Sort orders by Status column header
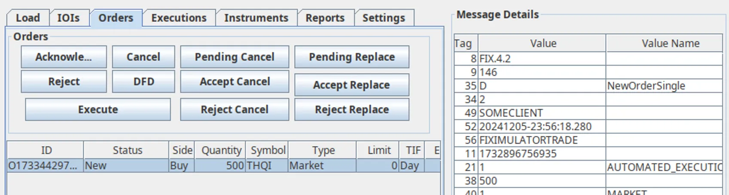The image size is (729, 195). (127, 150)
